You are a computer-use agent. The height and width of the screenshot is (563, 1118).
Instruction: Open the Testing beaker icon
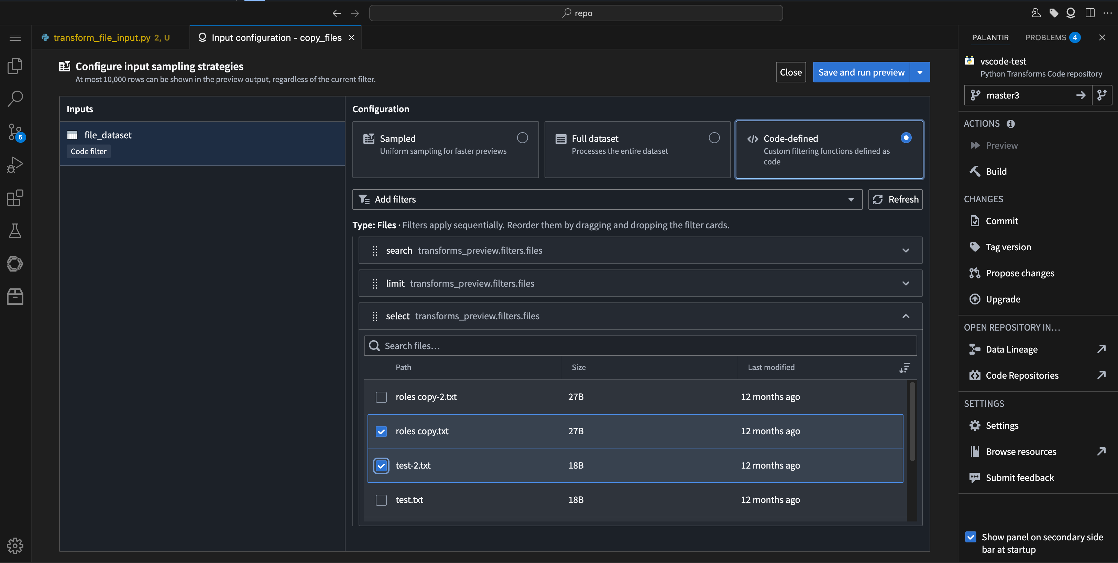(15, 231)
